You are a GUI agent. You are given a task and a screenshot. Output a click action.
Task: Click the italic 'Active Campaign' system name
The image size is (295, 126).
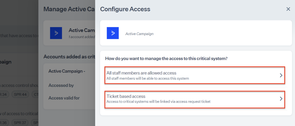click(x=139, y=34)
